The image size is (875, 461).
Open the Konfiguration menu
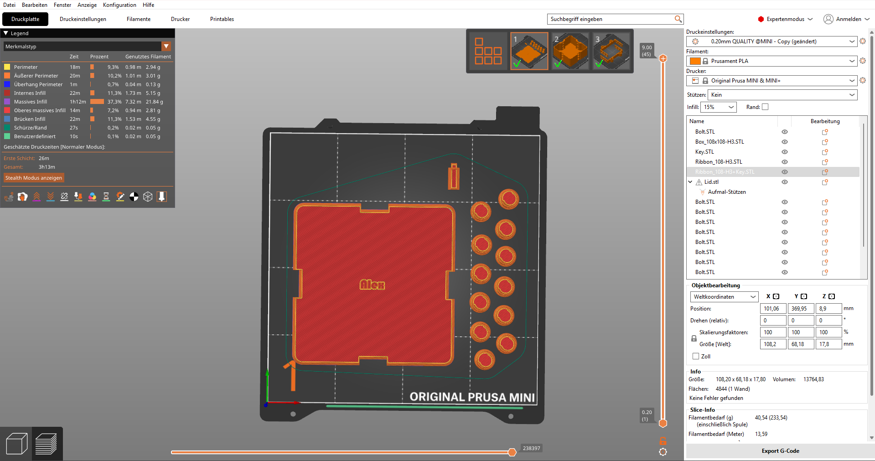119,5
